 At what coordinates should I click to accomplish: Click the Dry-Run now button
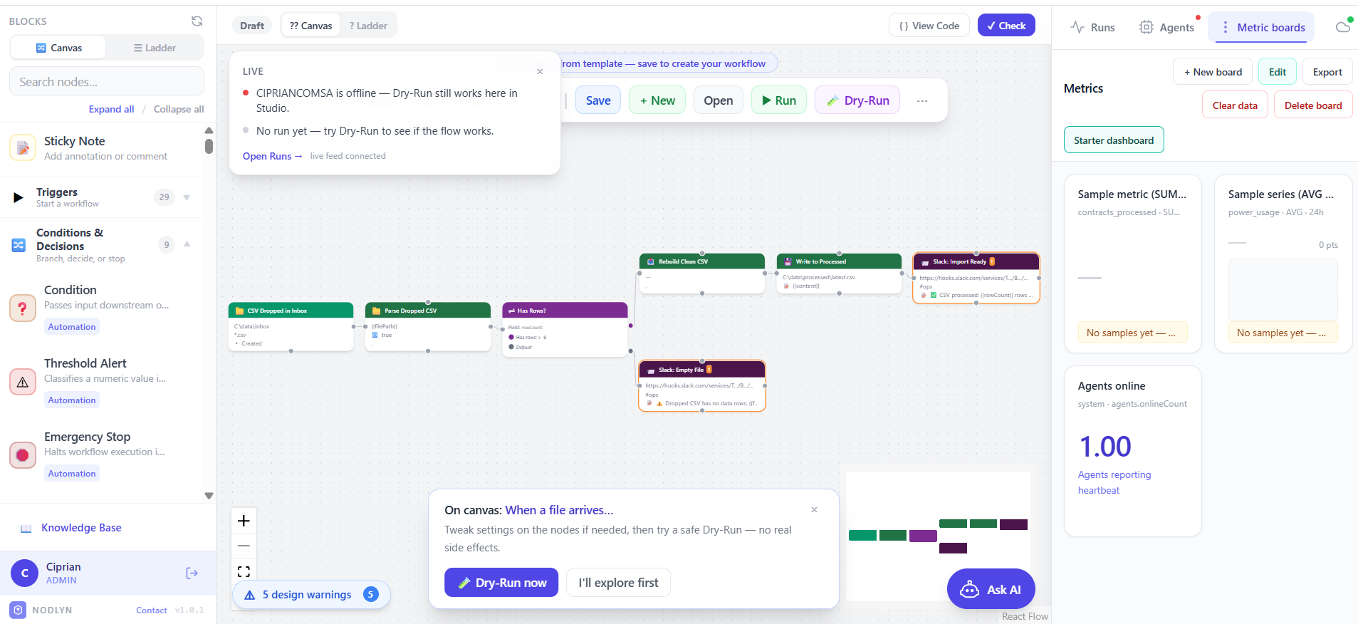tap(501, 583)
